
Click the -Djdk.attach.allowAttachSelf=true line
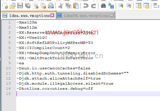58,78
